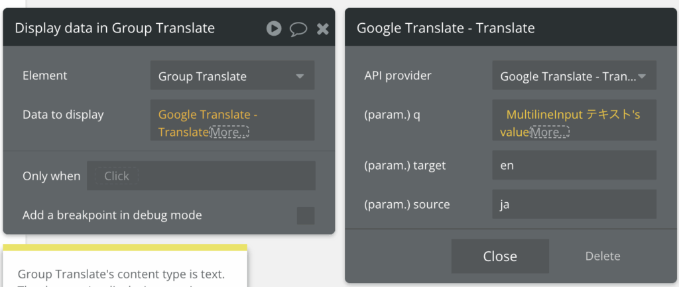
Task: Click the (param.) target label
Action: pyautogui.click(x=405, y=165)
